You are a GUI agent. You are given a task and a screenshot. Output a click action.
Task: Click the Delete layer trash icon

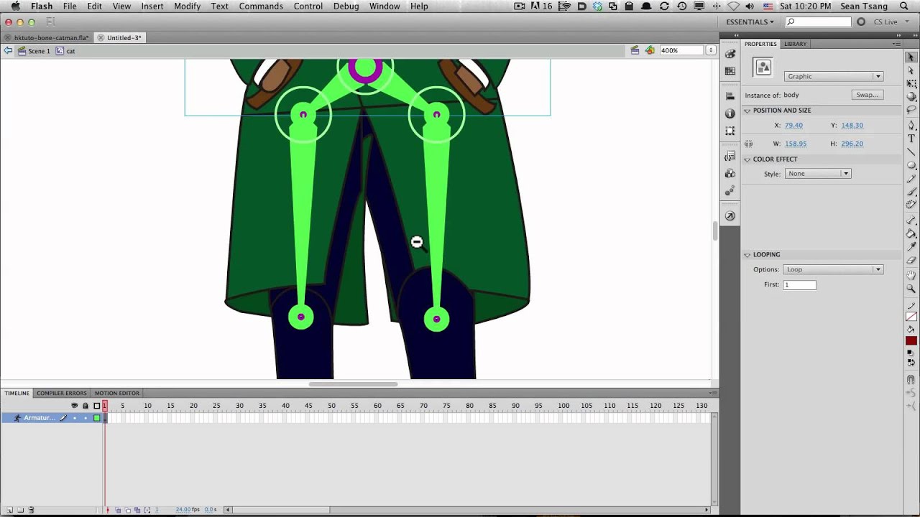coord(31,510)
